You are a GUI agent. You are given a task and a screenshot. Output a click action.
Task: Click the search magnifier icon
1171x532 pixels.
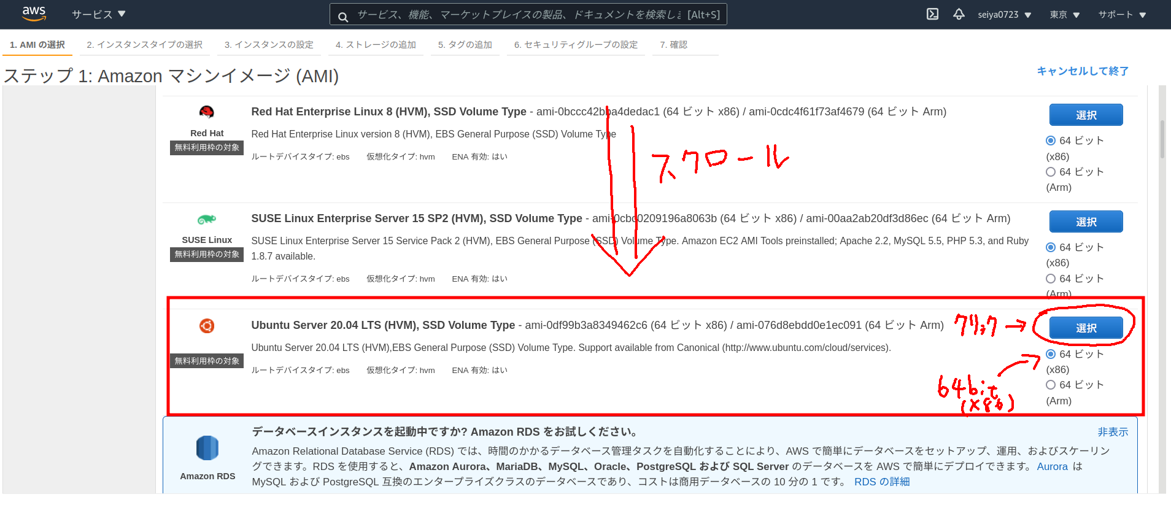[343, 17]
